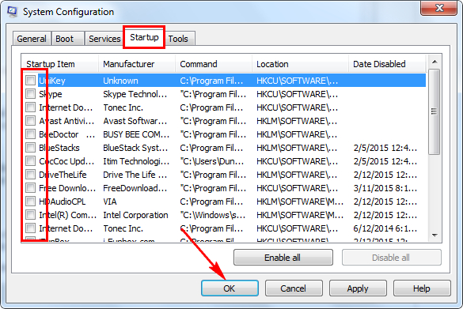Check the Free Download startup checkbox

(x=30, y=188)
